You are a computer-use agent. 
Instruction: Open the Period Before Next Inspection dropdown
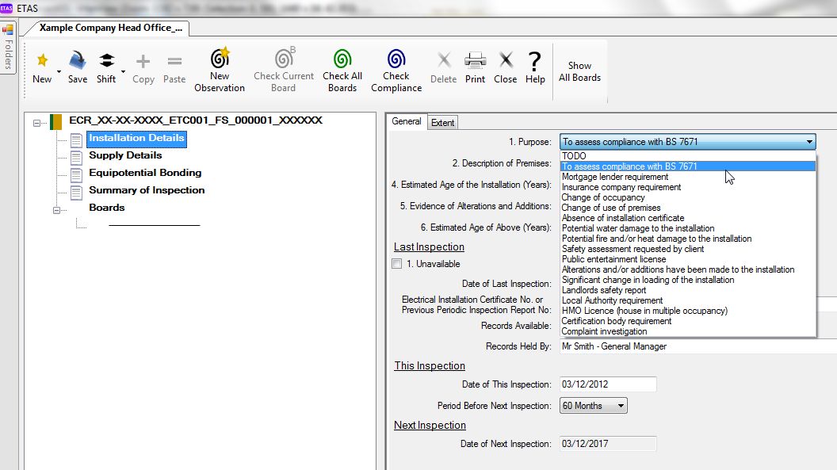(x=594, y=406)
